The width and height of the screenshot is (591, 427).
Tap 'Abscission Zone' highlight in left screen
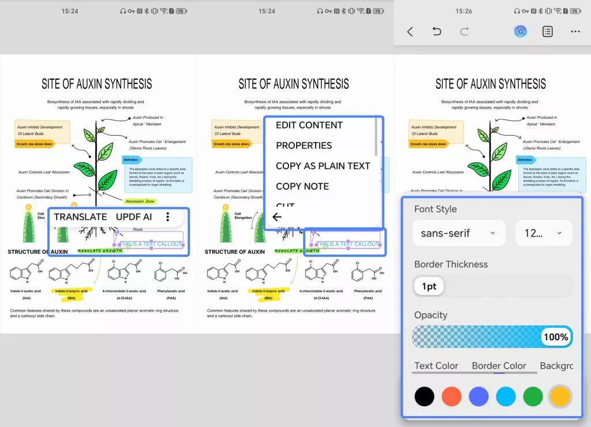[x=140, y=201]
